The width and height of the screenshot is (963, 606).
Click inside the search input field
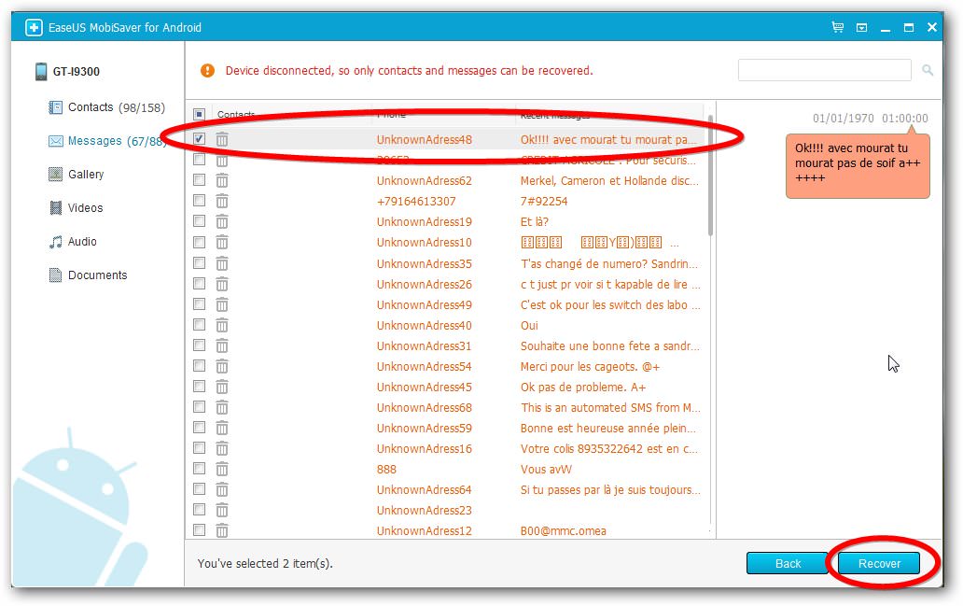click(x=824, y=70)
